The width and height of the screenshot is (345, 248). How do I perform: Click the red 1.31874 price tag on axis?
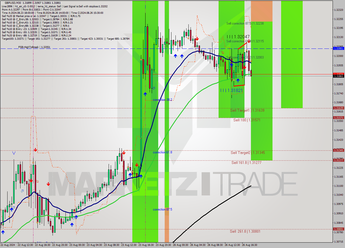click(339, 74)
